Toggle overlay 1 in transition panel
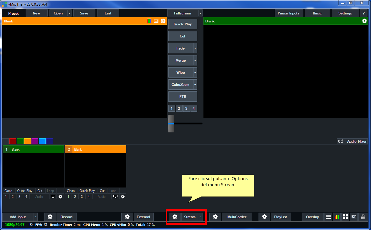 pyautogui.click(x=172, y=109)
